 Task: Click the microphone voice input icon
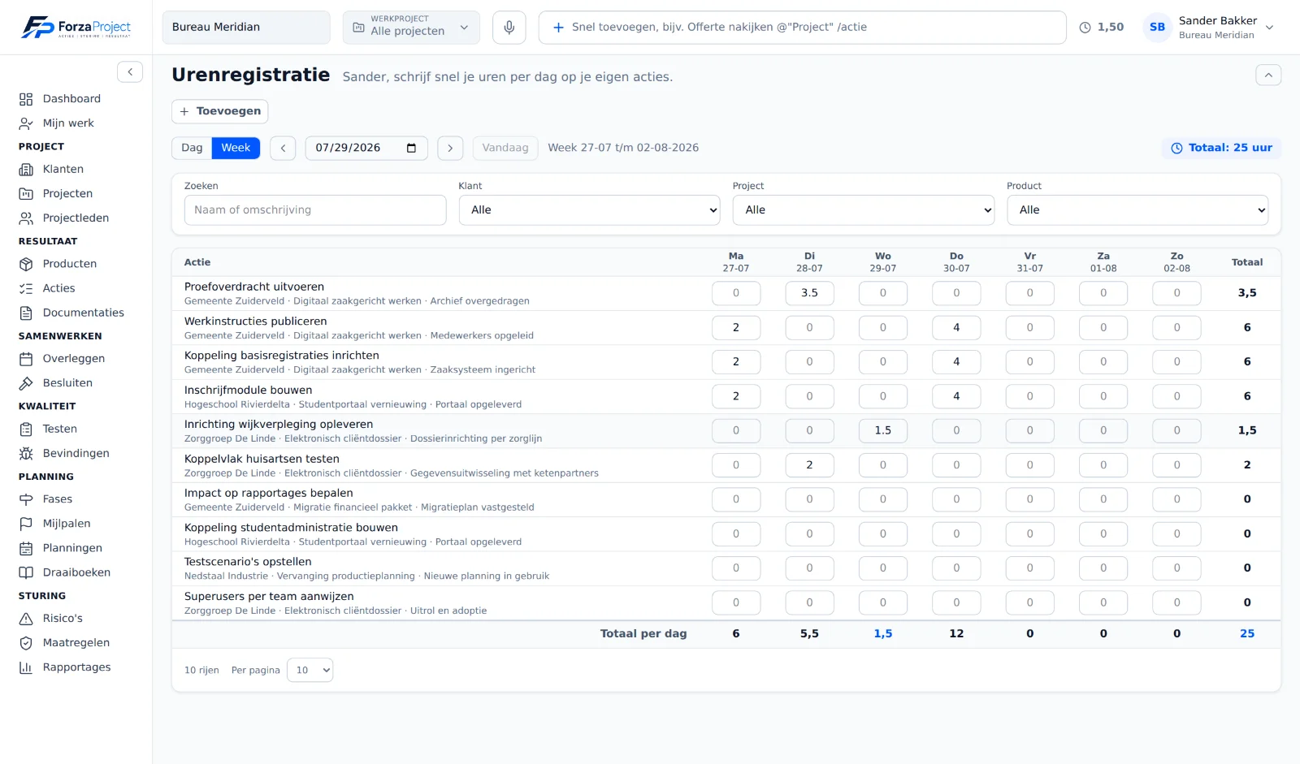point(509,28)
